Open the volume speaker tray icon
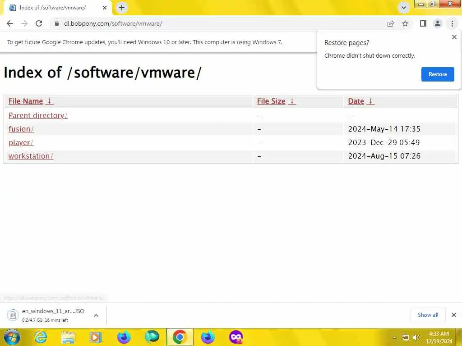This screenshot has height=346, width=462. coord(416,338)
